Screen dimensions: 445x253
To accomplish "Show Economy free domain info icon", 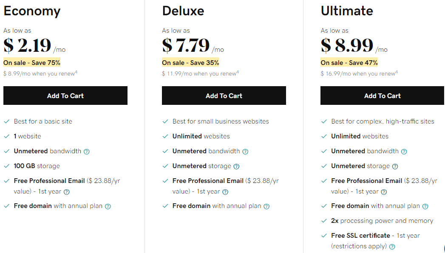I will tap(108, 207).
